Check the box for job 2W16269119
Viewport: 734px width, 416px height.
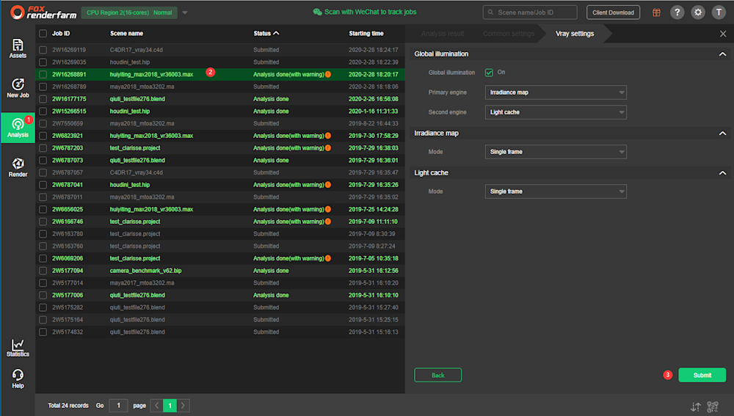[x=43, y=50]
